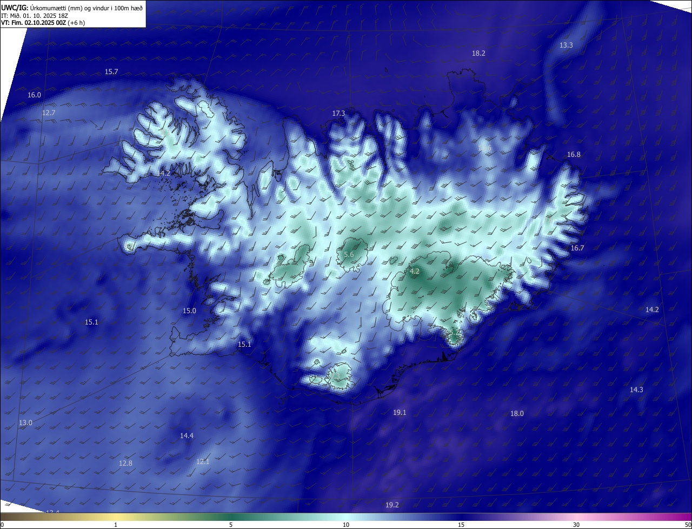Select the valid time line 'VT: Fim. 02.10.2025 00Z (+6 h)'
Viewport: 692px width, 529px height.
tap(43, 23)
